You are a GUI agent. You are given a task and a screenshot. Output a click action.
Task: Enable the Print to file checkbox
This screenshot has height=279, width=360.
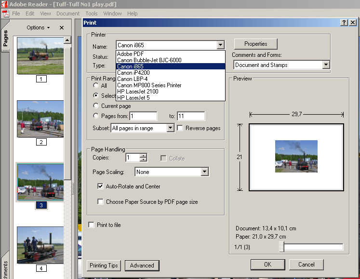pos(91,225)
